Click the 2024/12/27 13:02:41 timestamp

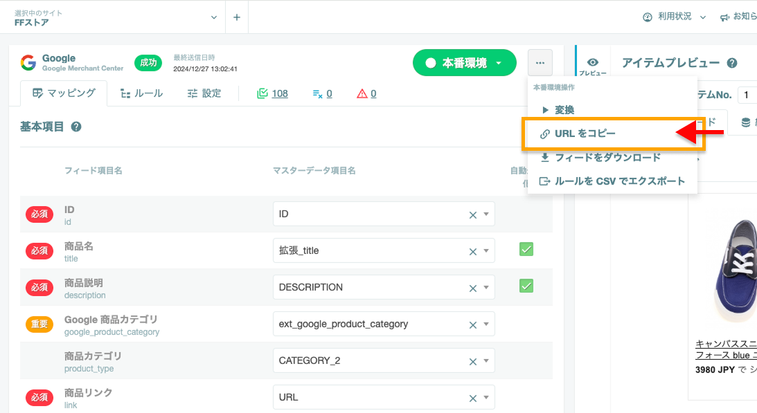(205, 69)
